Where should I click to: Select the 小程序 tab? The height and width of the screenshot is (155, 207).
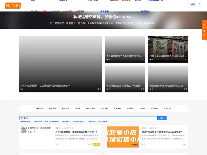pyautogui.click(x=78, y=108)
